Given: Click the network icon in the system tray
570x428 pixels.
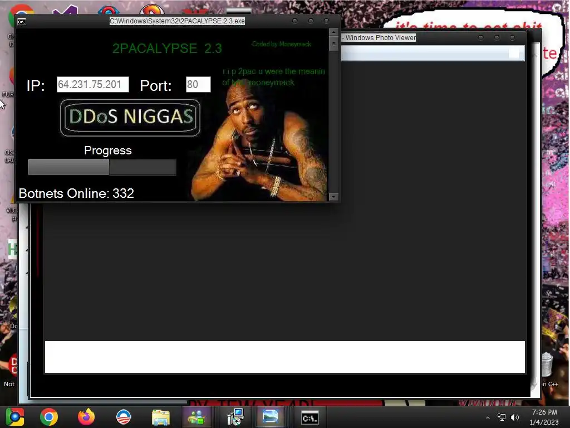Looking at the screenshot, I should [x=502, y=417].
